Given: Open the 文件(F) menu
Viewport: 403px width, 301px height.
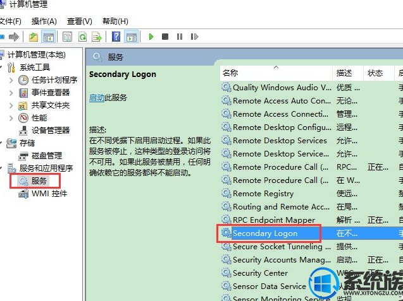Looking at the screenshot, I should (10, 21).
